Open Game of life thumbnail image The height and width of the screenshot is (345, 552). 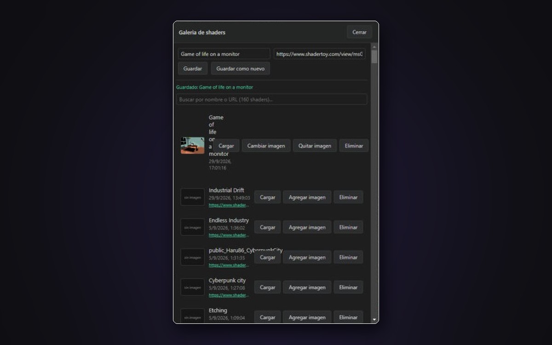click(192, 145)
